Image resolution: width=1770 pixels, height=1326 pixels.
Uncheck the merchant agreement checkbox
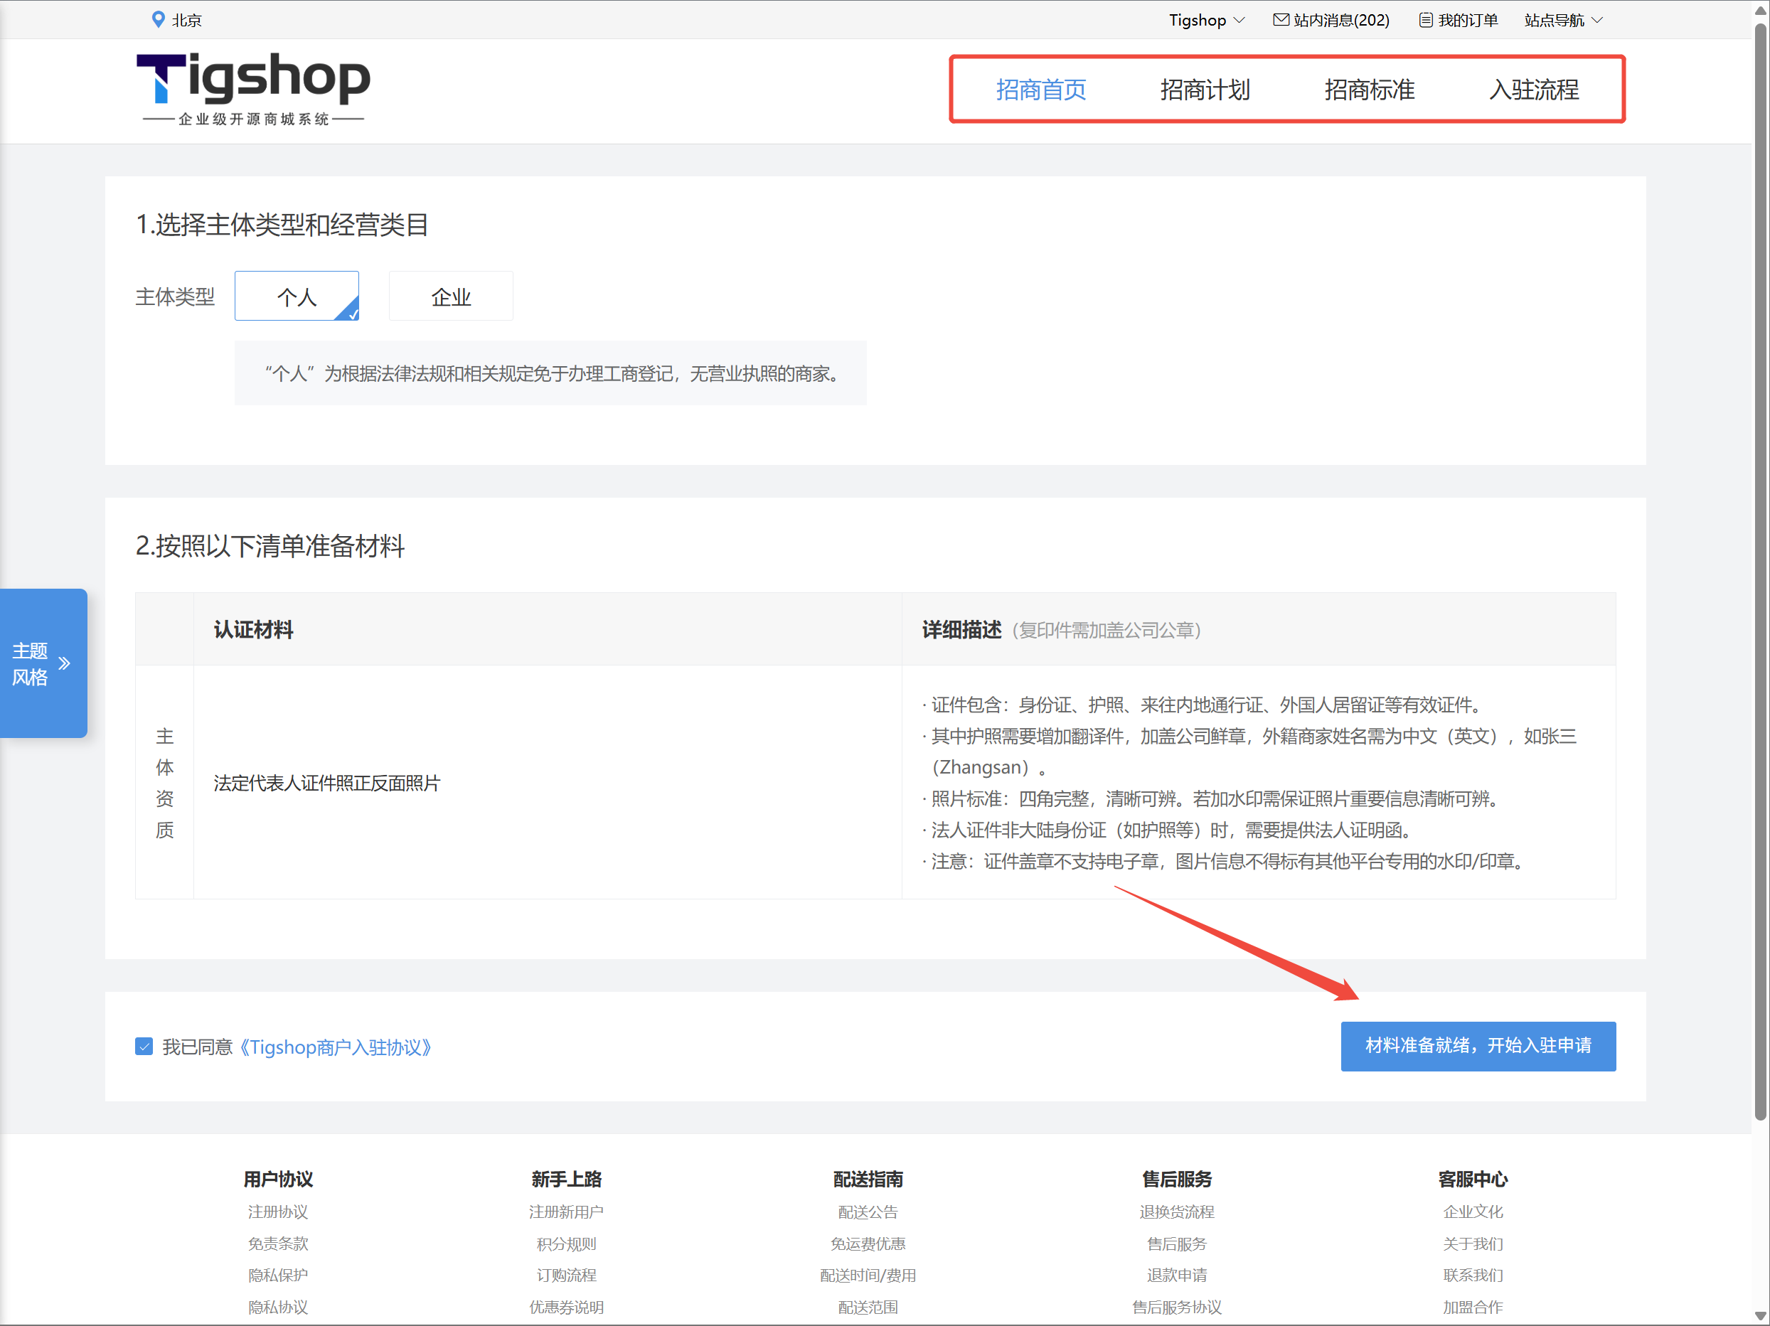[144, 1046]
